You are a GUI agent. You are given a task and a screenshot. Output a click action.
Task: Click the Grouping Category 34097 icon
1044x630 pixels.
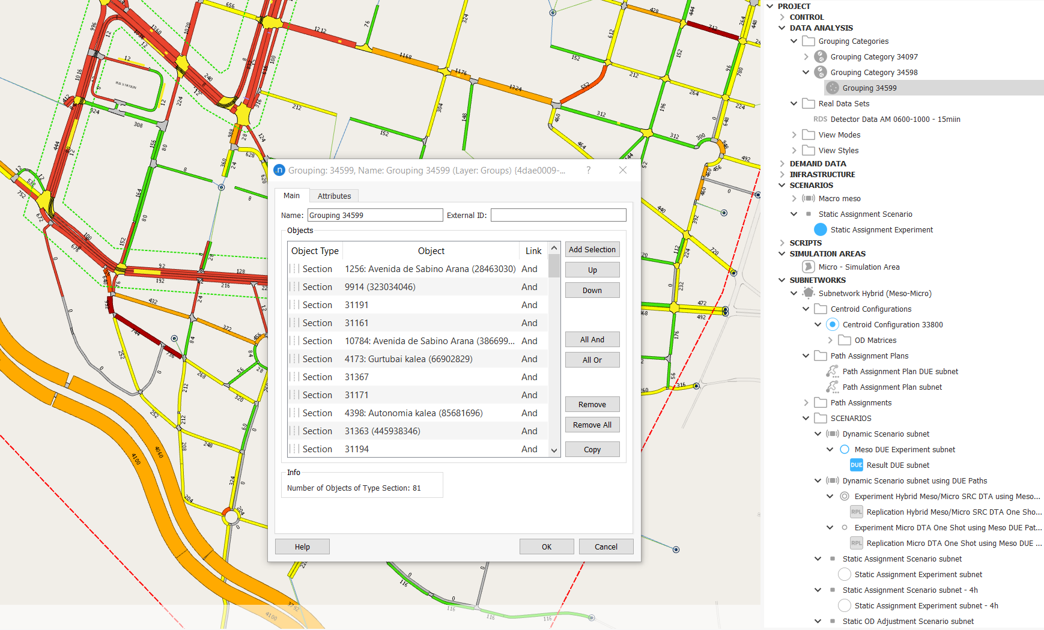coord(820,56)
